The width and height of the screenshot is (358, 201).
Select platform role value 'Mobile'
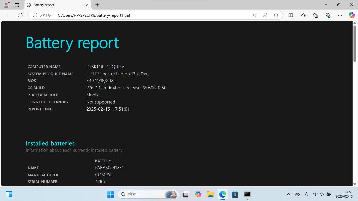coord(93,95)
